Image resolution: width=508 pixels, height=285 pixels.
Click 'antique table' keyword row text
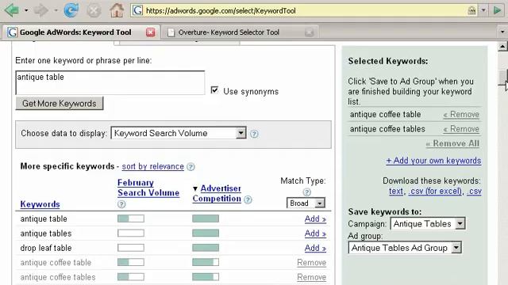[x=44, y=218]
